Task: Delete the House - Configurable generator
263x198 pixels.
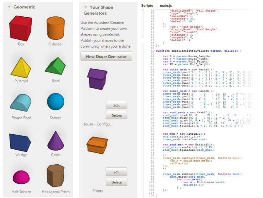Action: pos(116,115)
